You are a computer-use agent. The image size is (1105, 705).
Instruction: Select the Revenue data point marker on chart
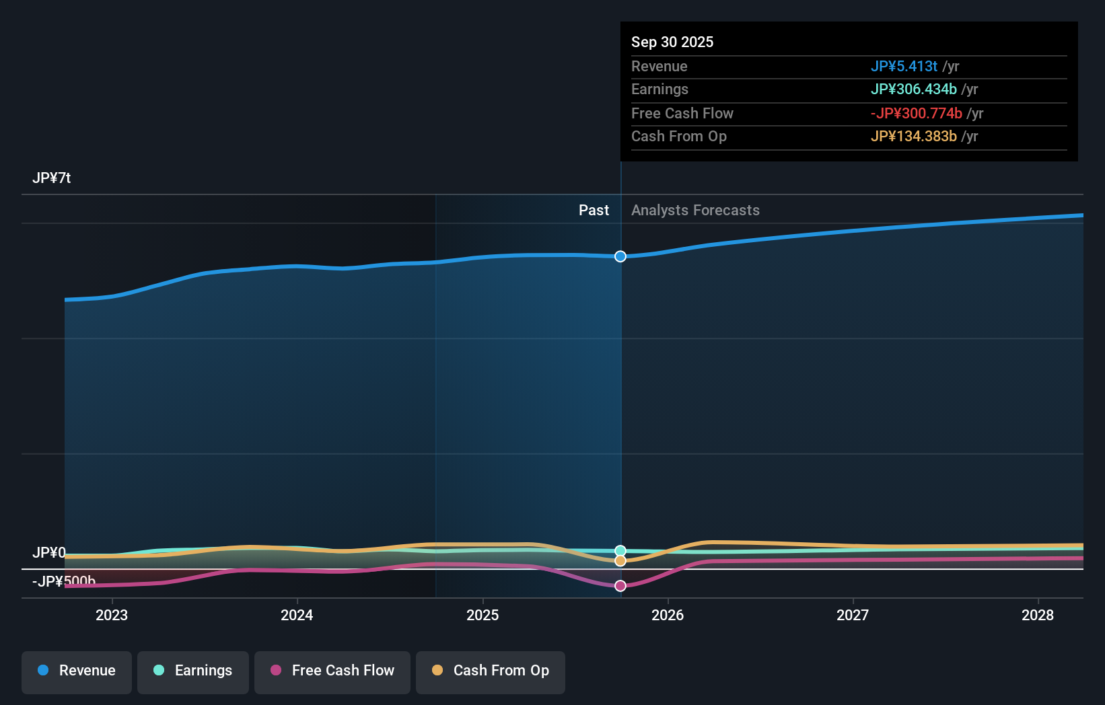(x=620, y=256)
